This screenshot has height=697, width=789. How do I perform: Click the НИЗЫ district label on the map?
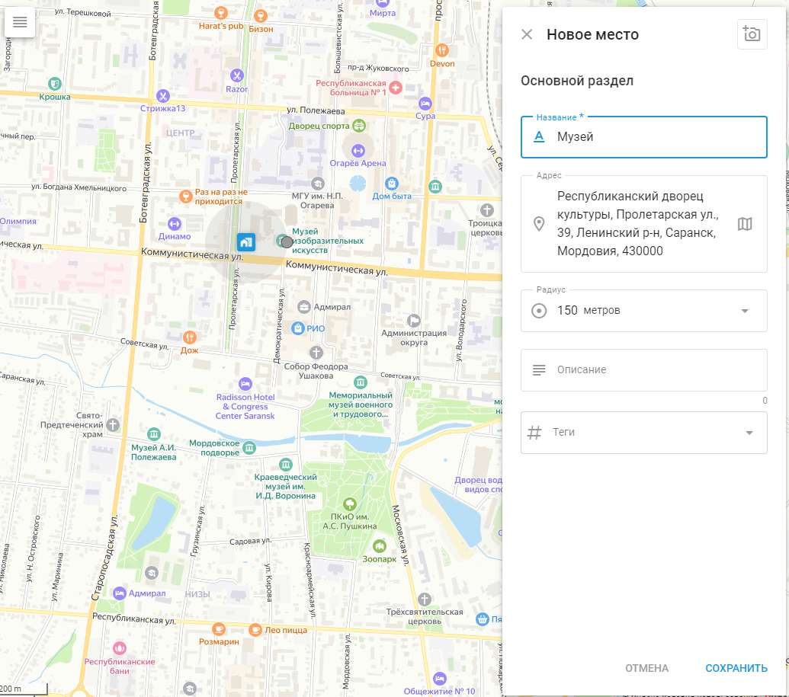(x=197, y=594)
